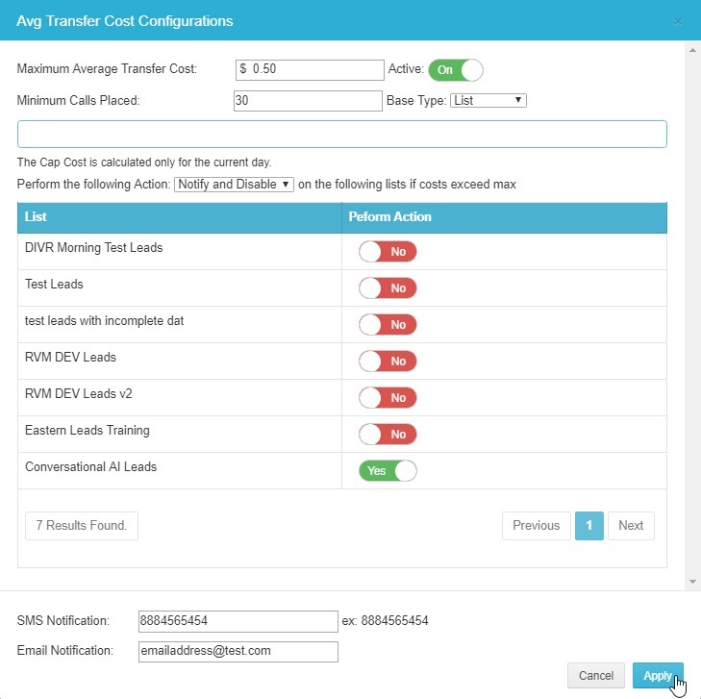
Task: Click the Email Notification field
Action: [238, 651]
